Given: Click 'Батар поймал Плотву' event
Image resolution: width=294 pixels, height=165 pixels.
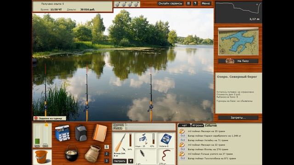Looking at the screenshot, I should coord(208,149).
